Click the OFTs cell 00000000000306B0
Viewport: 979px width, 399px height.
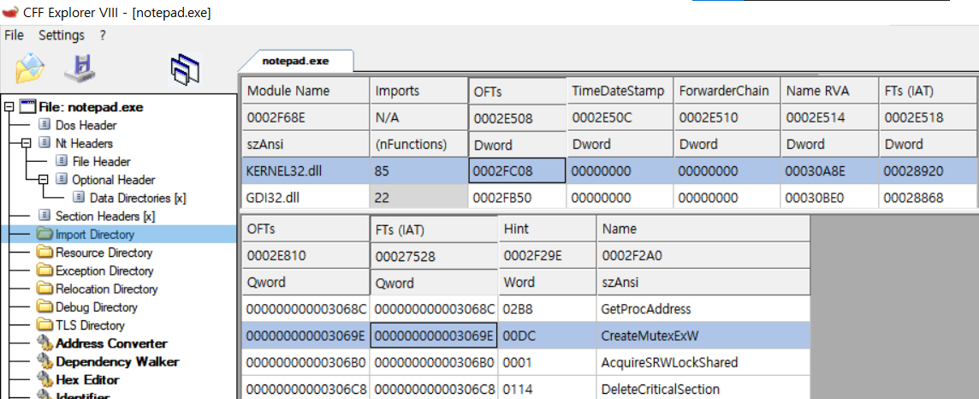306,363
